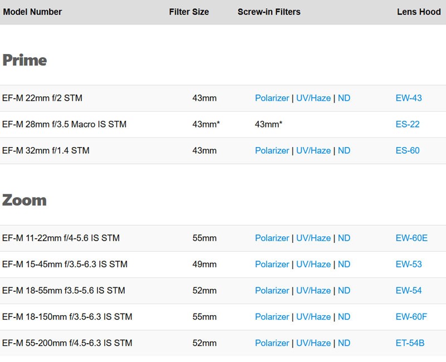446x362 pixels.
Task: Click Polarizer link for EF-M 55-200mm lens
Action: click(x=272, y=343)
